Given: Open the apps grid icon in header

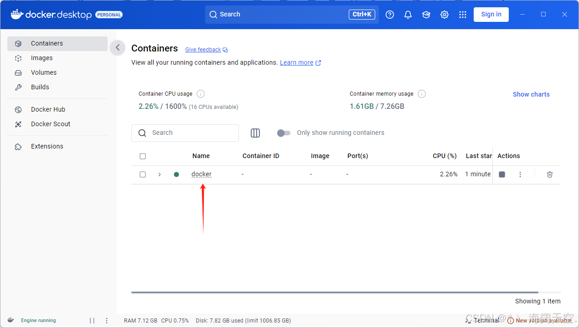Looking at the screenshot, I should pos(463,15).
